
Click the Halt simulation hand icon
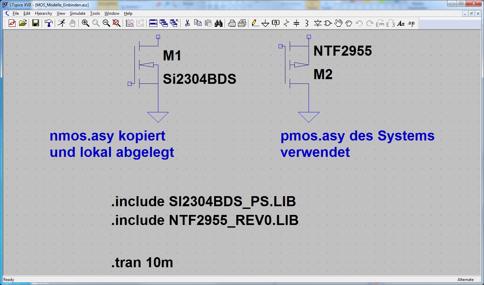pyautogui.click(x=72, y=23)
